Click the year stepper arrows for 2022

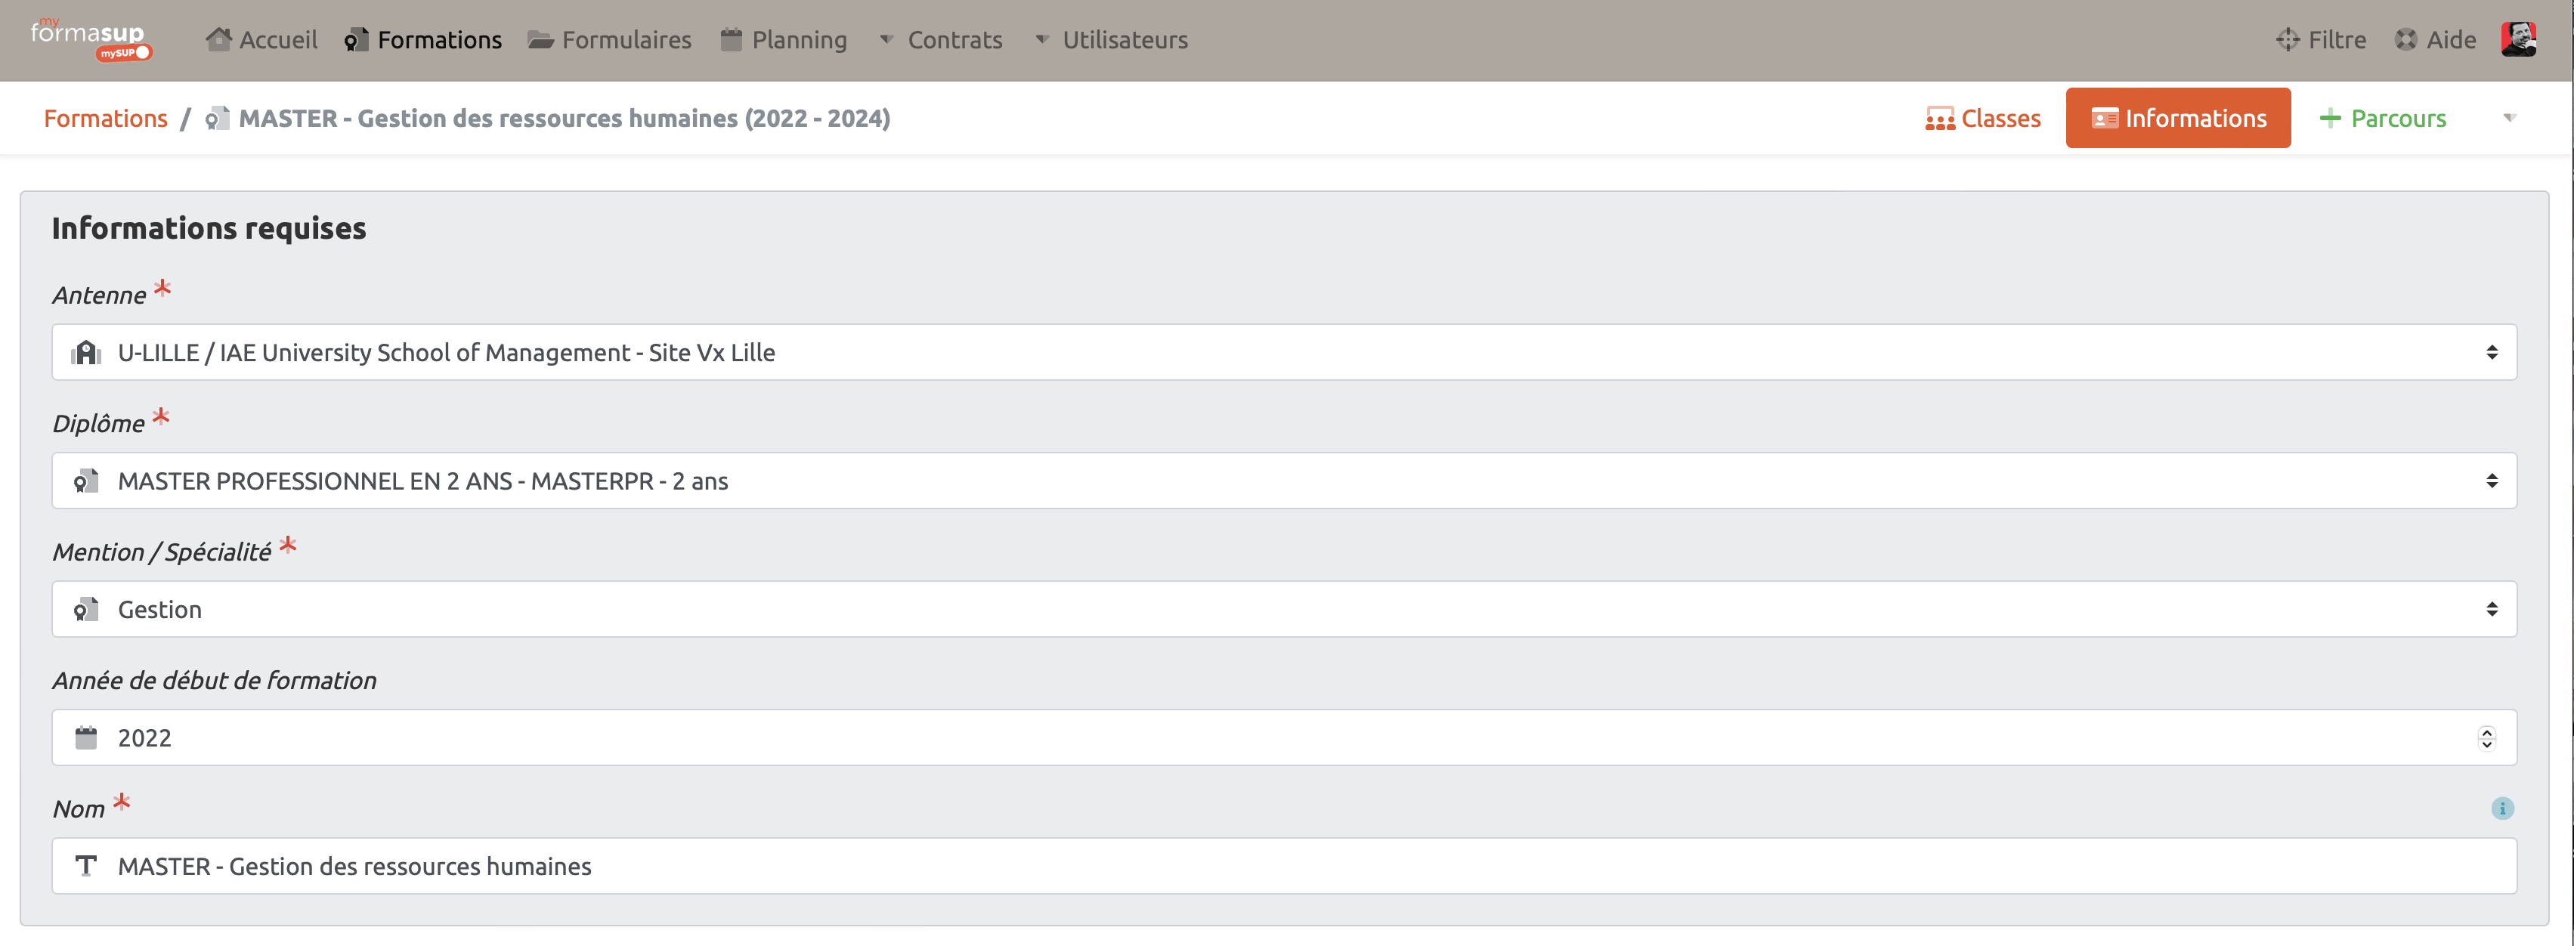click(2486, 737)
